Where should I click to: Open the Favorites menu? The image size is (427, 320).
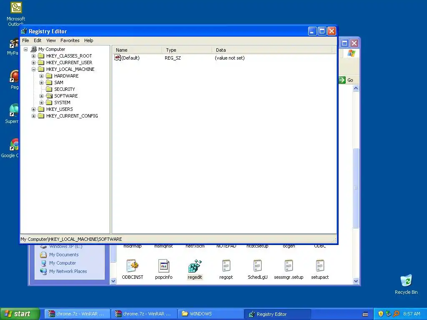point(70,40)
